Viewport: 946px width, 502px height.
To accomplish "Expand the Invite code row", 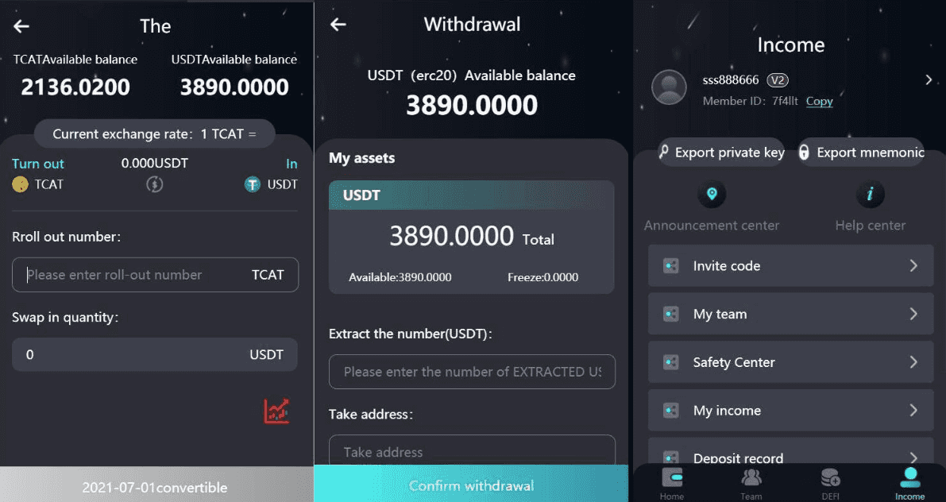I will click(x=790, y=265).
